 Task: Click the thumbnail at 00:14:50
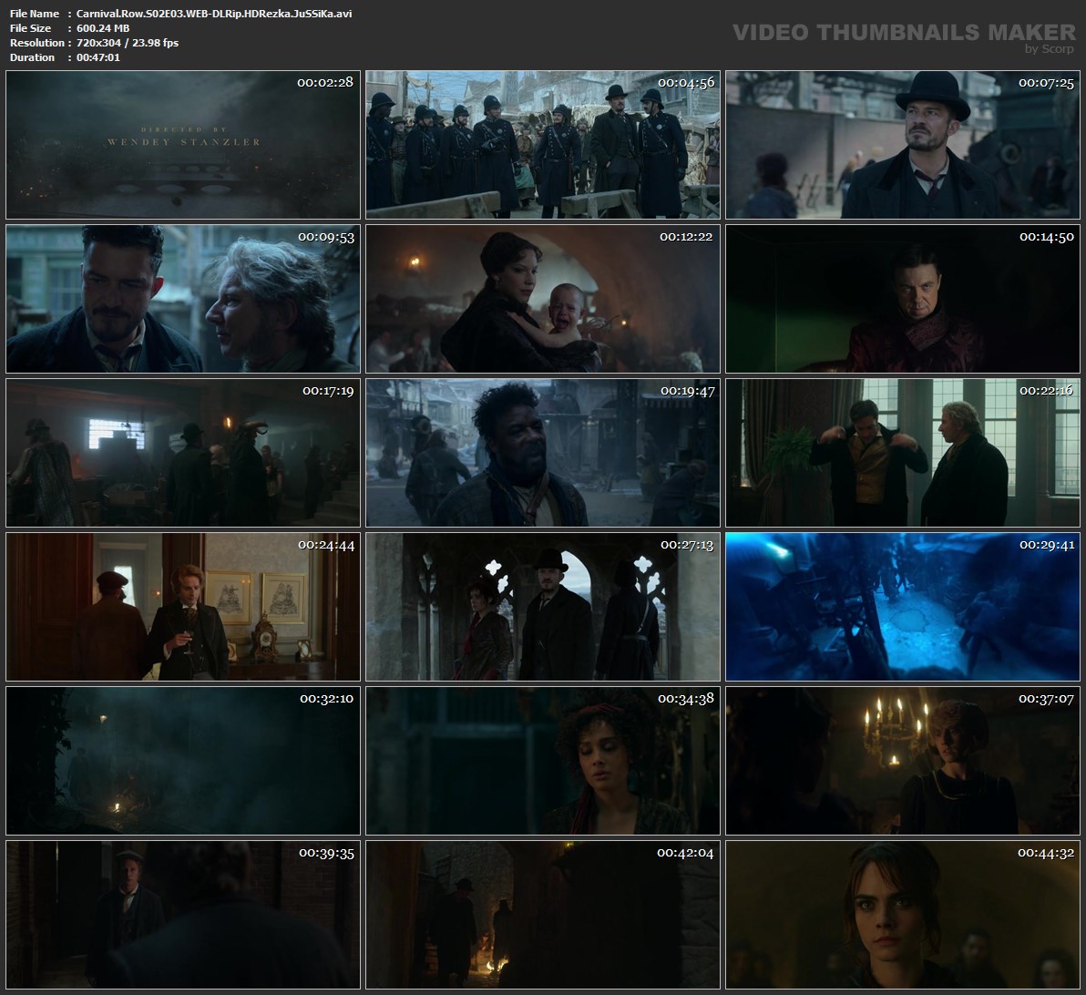(x=903, y=299)
